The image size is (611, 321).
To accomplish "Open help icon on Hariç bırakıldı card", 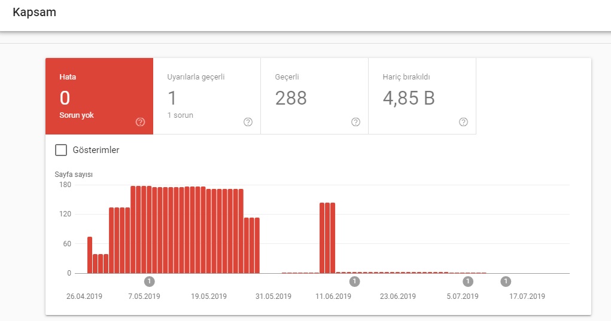I will click(x=463, y=122).
